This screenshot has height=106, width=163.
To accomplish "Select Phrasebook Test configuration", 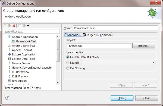I will pos(26,41).
